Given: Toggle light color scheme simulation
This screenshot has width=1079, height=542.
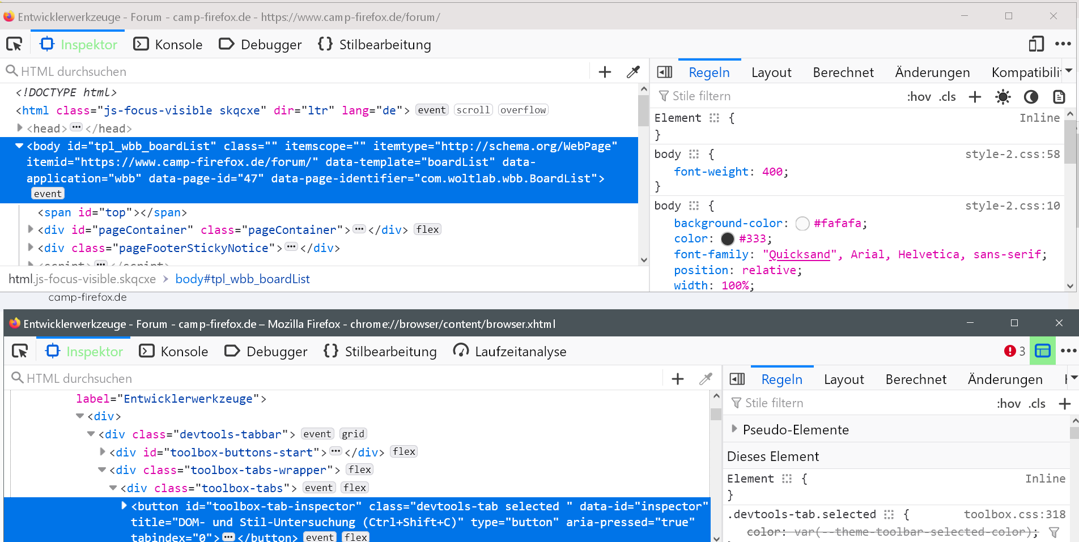Looking at the screenshot, I should pyautogui.click(x=1002, y=97).
